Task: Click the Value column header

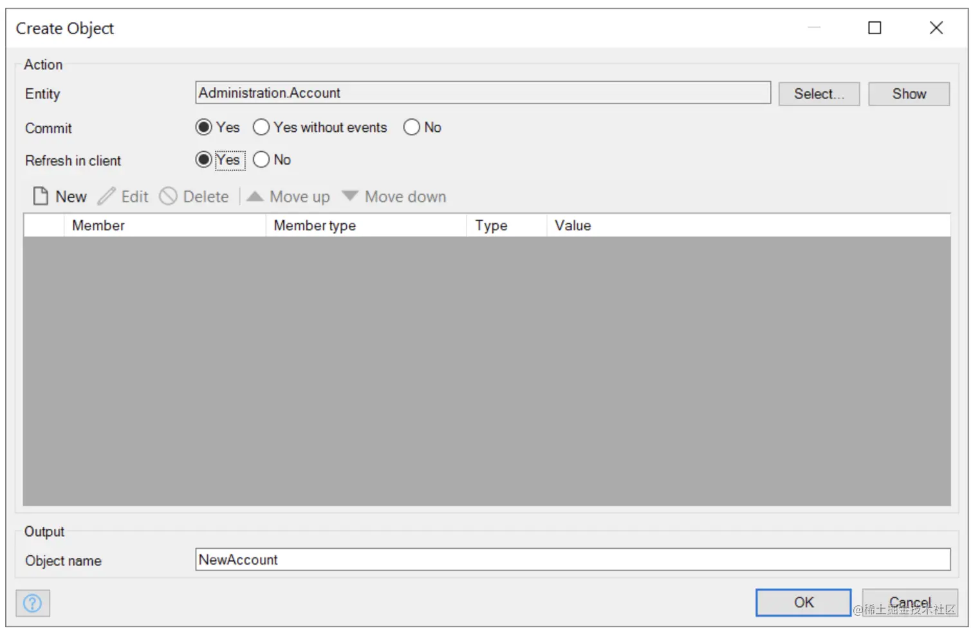Action: (748, 226)
